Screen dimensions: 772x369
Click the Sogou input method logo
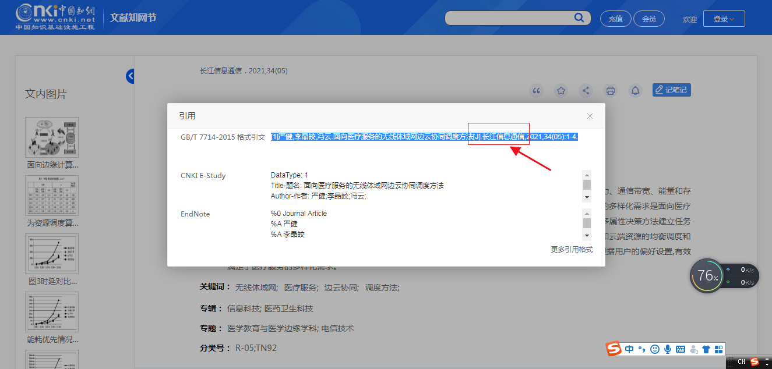click(614, 349)
